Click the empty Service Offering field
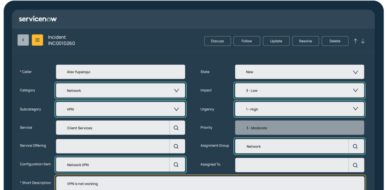Screen dimensions: 387x190 pos(113,146)
